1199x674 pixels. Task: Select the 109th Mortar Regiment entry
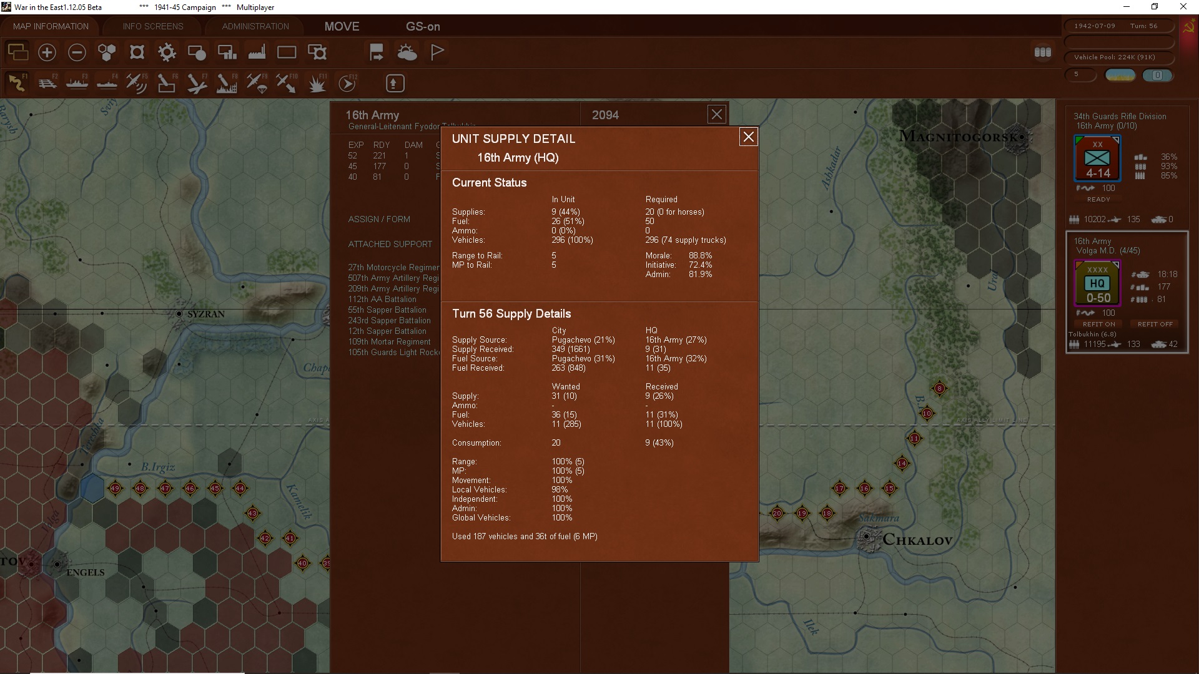[x=389, y=341]
